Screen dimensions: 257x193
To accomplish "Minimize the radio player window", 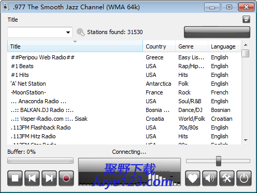I will (x=212, y=7).
